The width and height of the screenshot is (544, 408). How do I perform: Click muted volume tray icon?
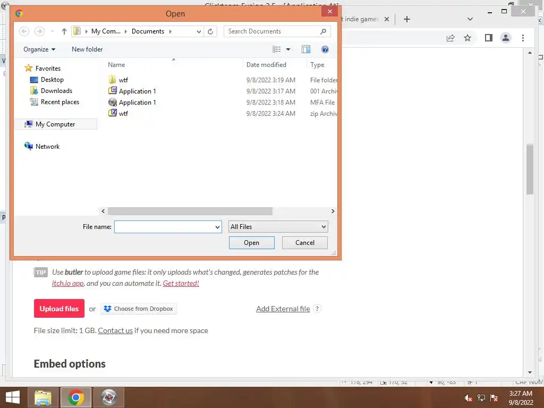tap(468, 398)
